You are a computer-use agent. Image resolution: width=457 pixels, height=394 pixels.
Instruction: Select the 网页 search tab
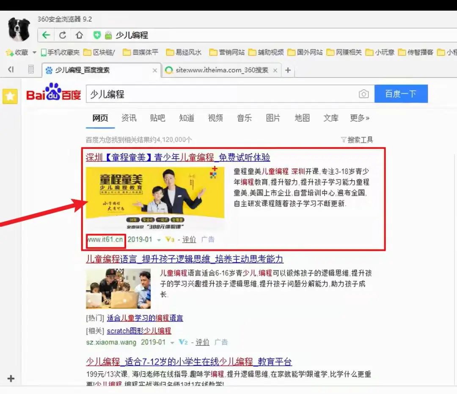tap(100, 118)
